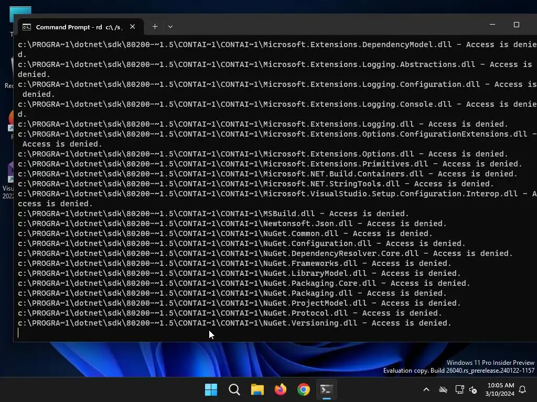Open Google Chrome from the taskbar
Screen dimensions: 537x402
coord(304,389)
